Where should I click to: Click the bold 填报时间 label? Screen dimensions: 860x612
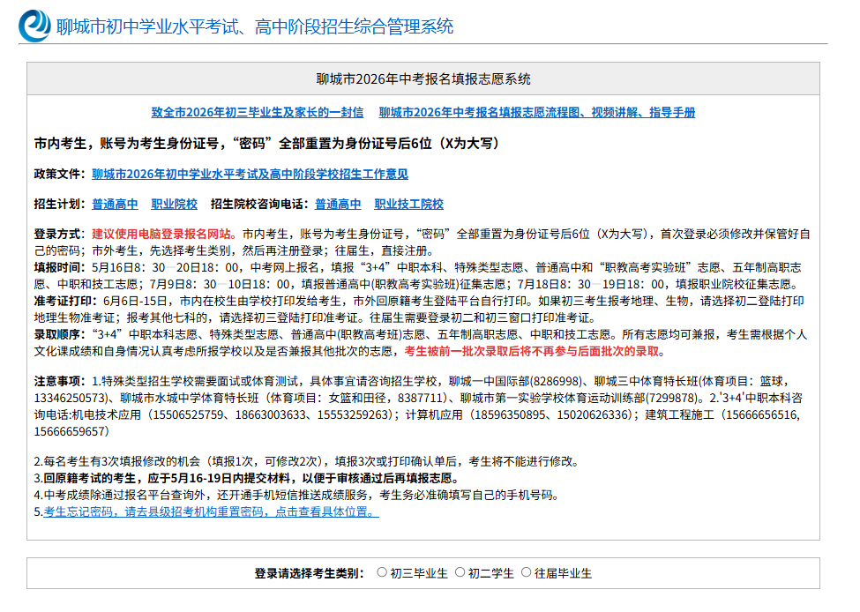click(x=57, y=267)
